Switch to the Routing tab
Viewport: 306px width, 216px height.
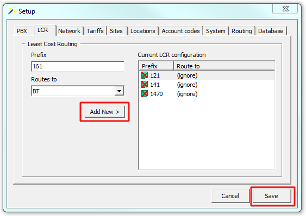242,31
